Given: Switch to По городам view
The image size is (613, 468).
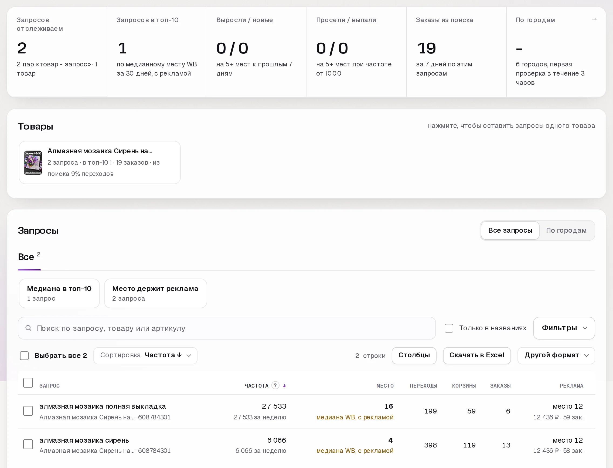Looking at the screenshot, I should click(566, 230).
